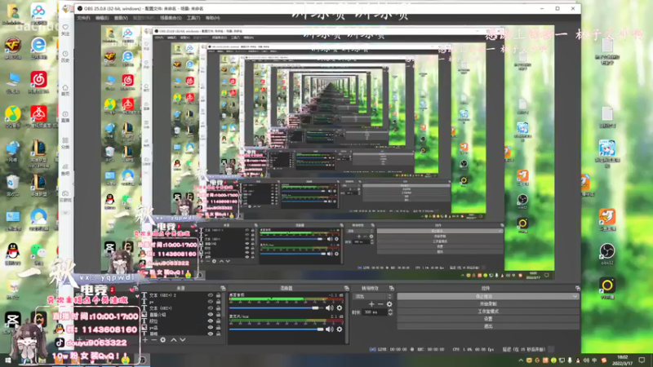The height and width of the screenshot is (367, 653).
Task: Open the 查看(V) menu in OBS
Action: tap(121, 18)
